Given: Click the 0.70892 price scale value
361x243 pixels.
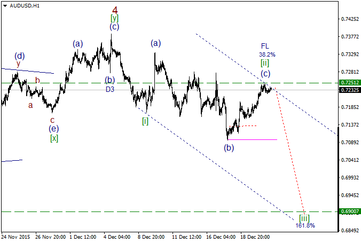Looking at the screenshot, I should pyautogui.click(x=350, y=143).
